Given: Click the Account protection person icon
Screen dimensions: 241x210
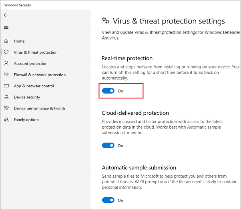Looking at the screenshot, I should pyautogui.click(x=6, y=63).
